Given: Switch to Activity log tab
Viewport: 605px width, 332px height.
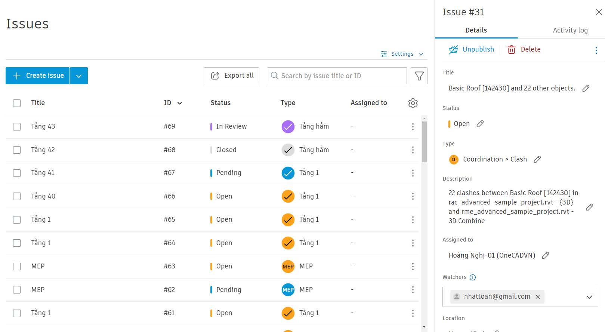Looking at the screenshot, I should [x=570, y=30].
